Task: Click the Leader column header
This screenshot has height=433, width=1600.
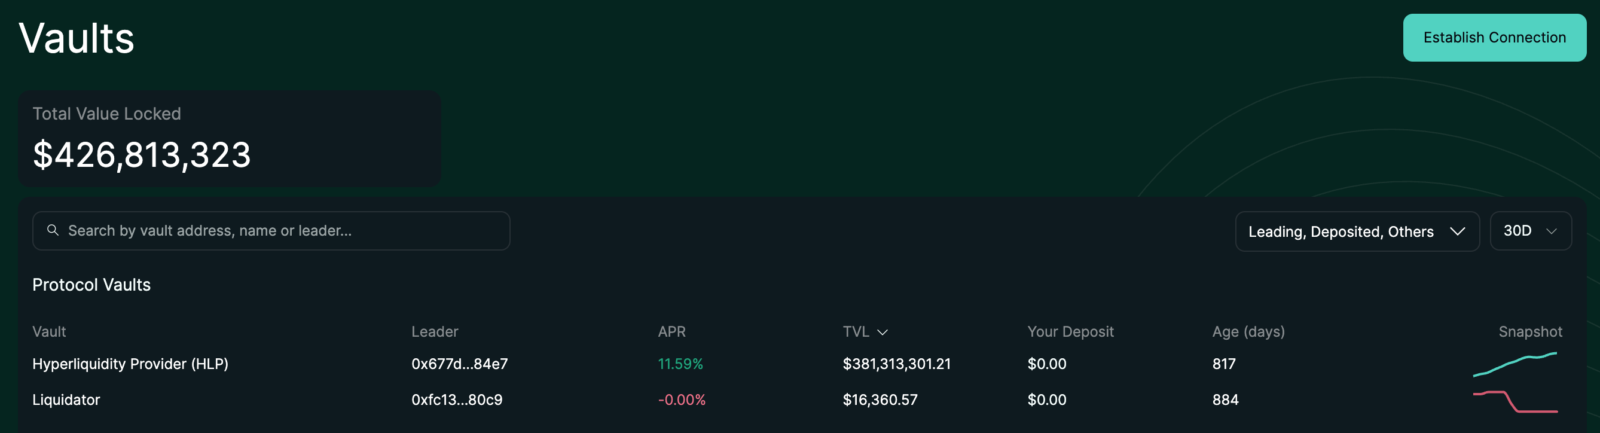Action: click(434, 332)
